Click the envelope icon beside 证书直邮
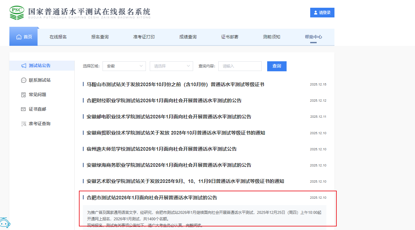Screen dimensions: 415x230 pyautogui.click(x=23, y=109)
